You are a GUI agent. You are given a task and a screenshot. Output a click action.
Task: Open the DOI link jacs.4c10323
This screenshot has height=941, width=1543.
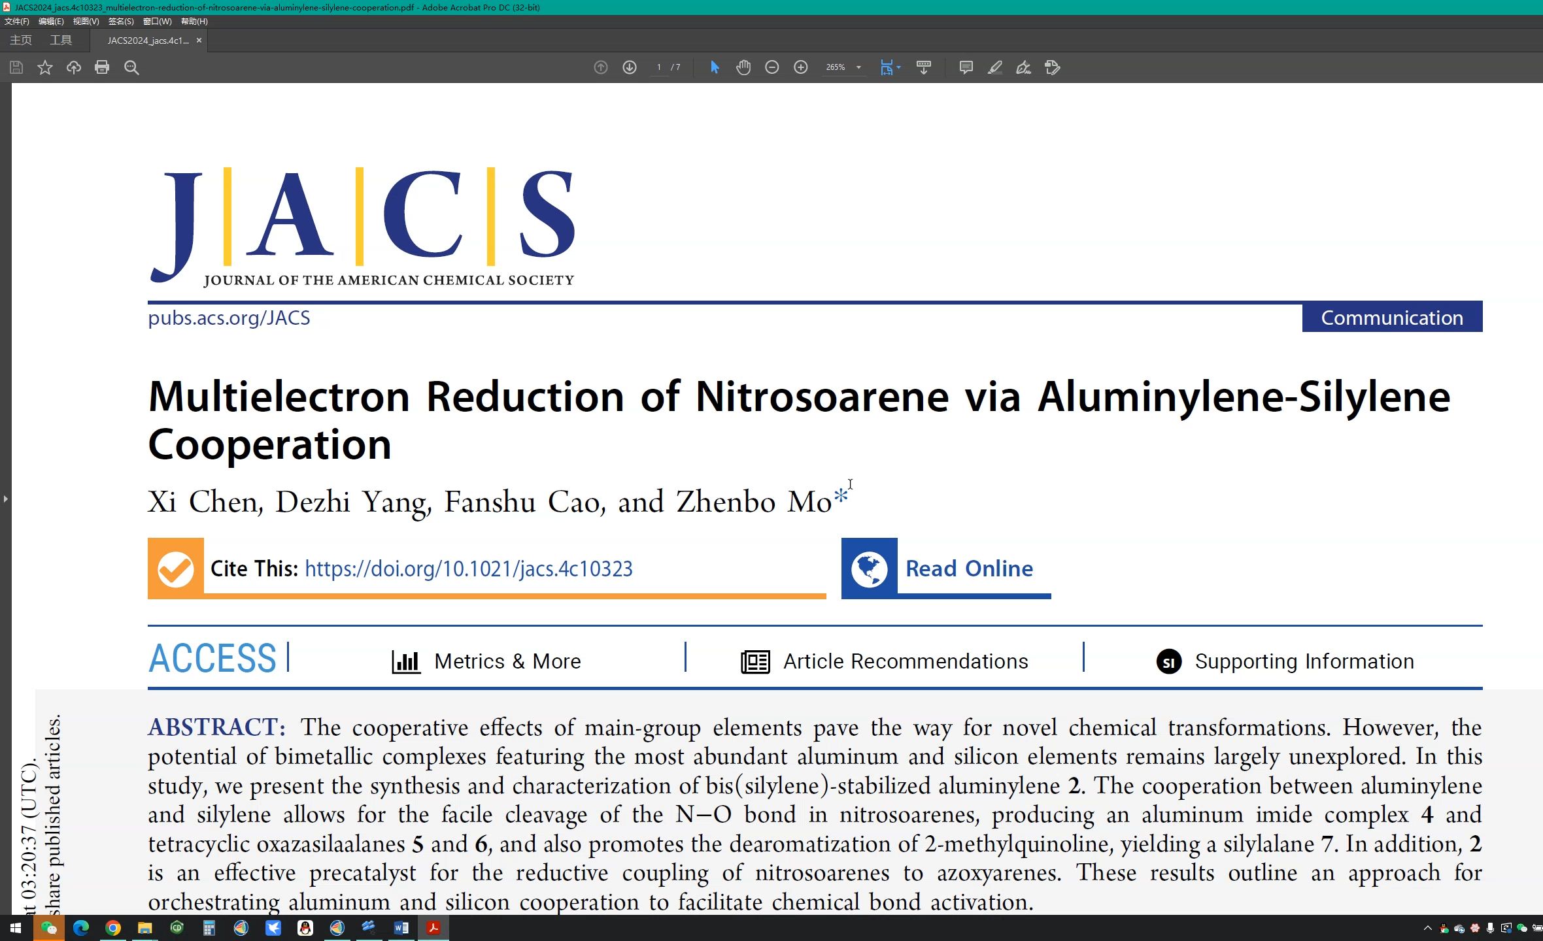[469, 569]
